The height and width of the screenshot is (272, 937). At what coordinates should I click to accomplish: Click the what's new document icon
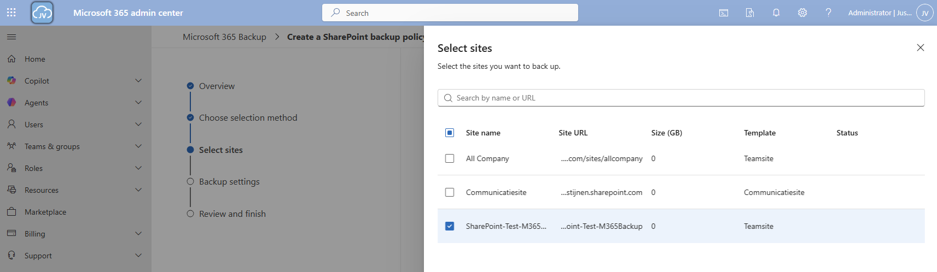coord(750,13)
